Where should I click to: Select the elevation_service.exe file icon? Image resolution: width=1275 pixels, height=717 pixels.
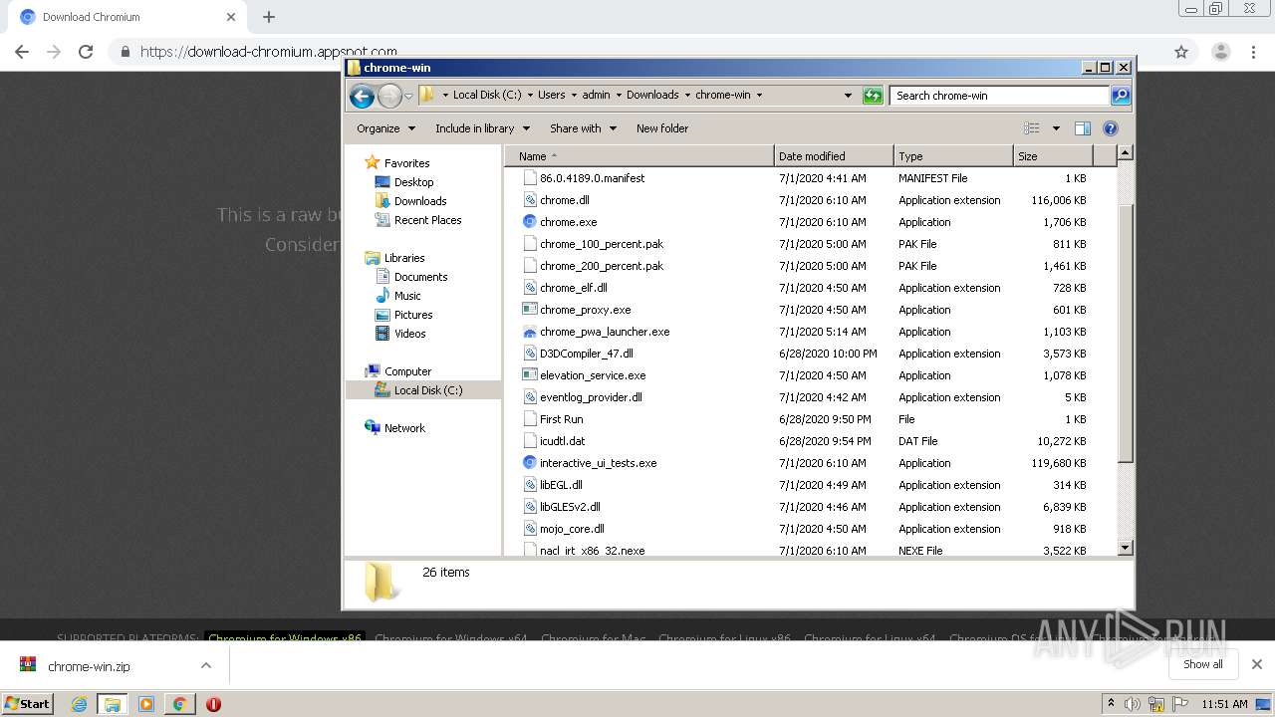(x=530, y=375)
